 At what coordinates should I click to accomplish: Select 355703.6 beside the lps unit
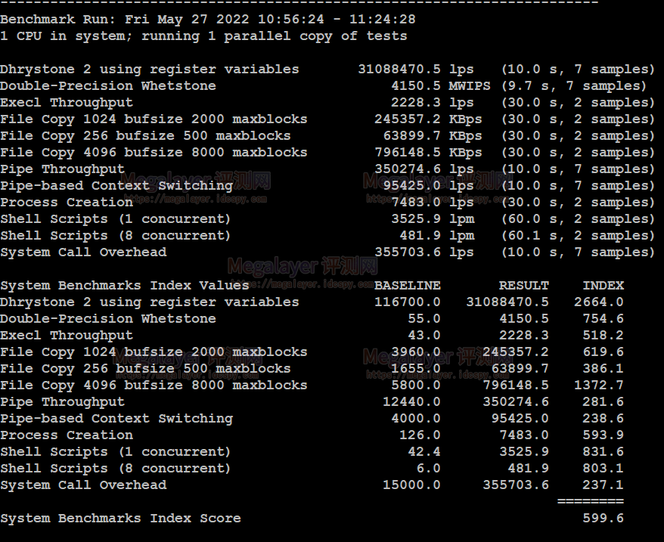click(408, 252)
